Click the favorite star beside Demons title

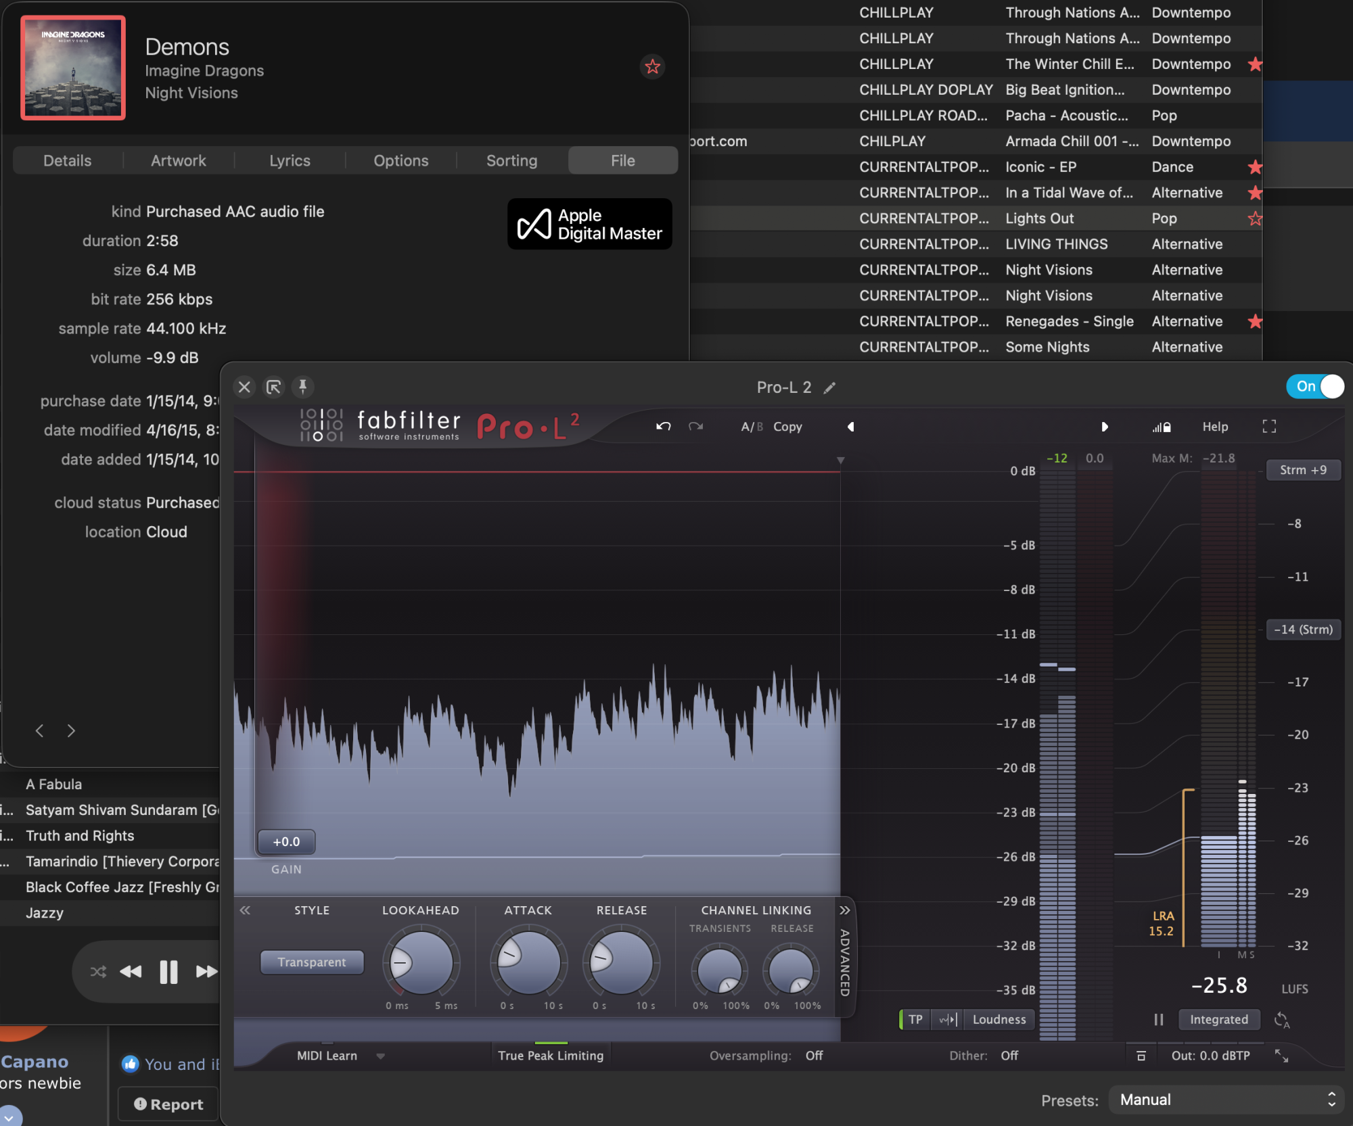click(652, 66)
